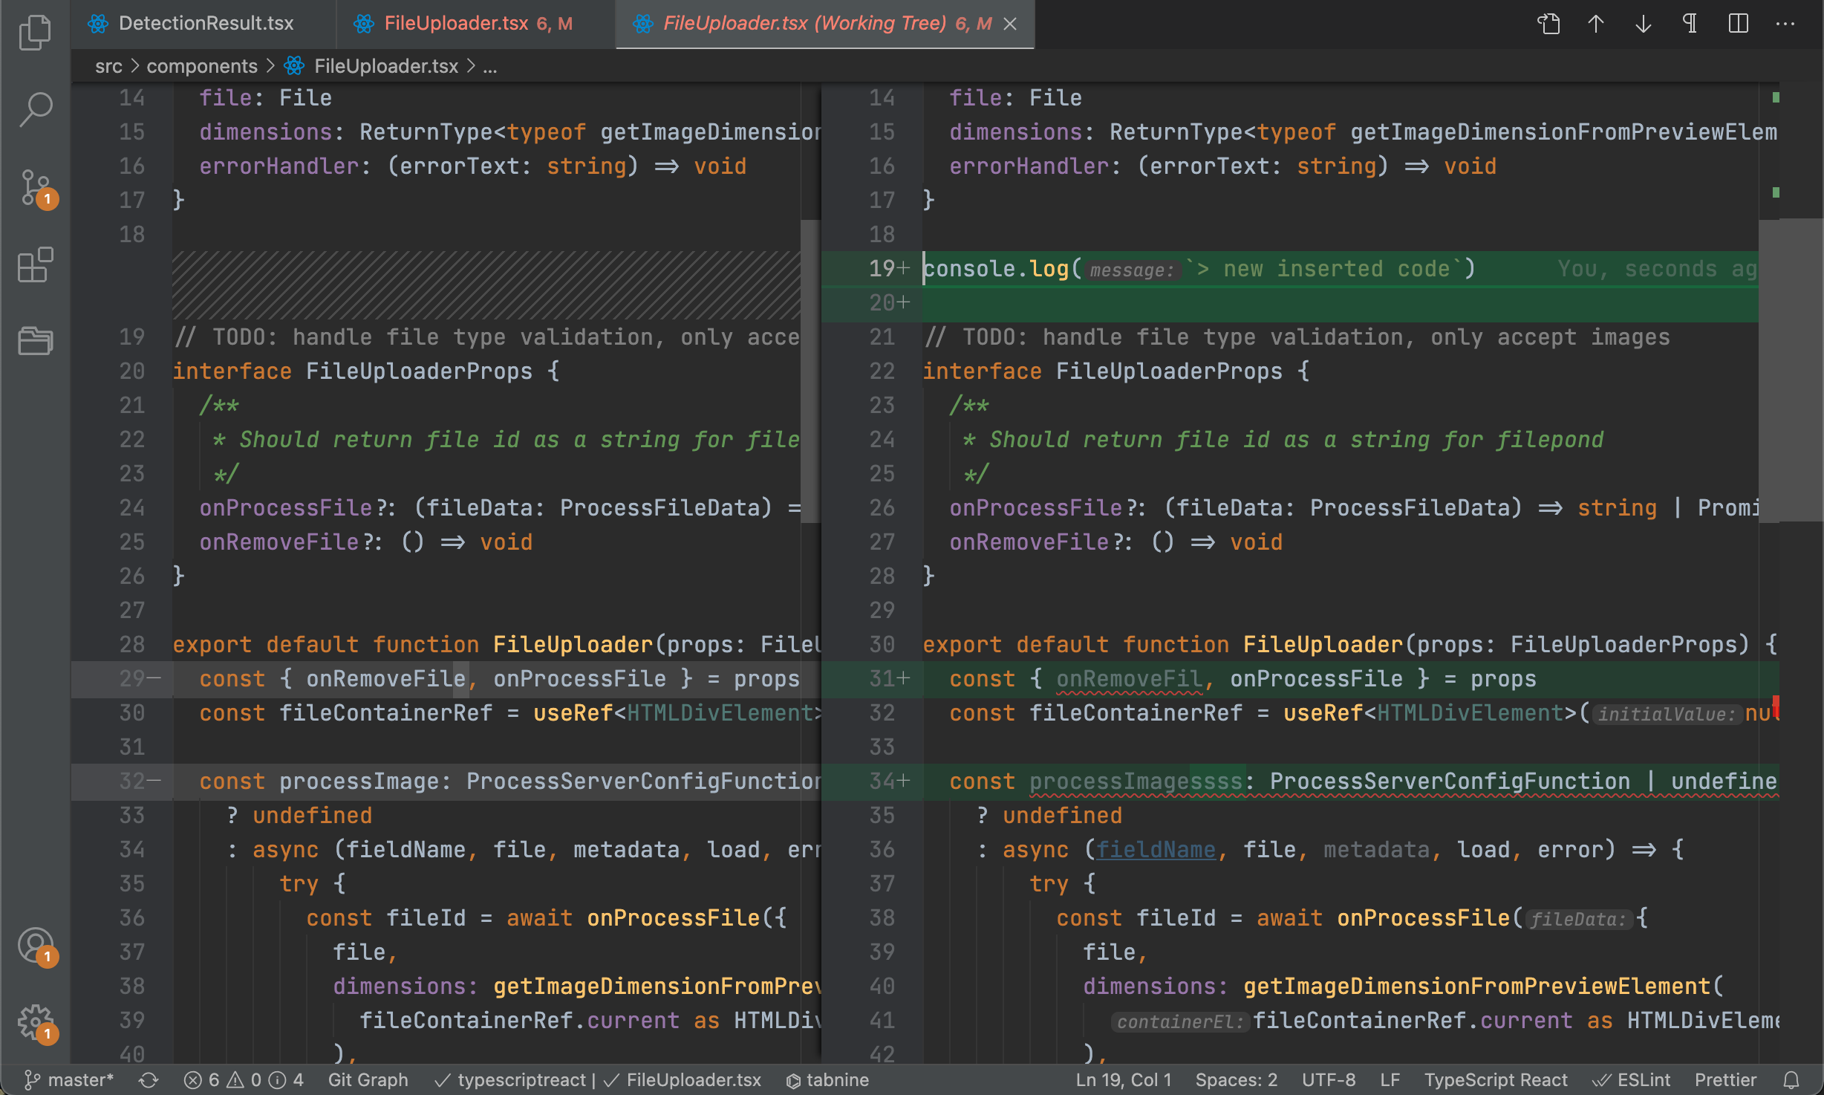Click the Open File icon in editor toolbar
The image size is (1824, 1095).
tap(1548, 24)
